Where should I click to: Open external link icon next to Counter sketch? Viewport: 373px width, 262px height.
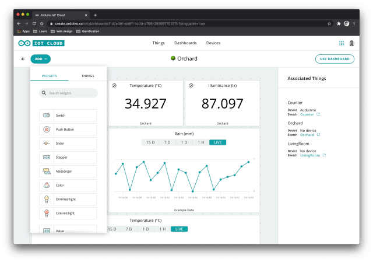(318, 114)
